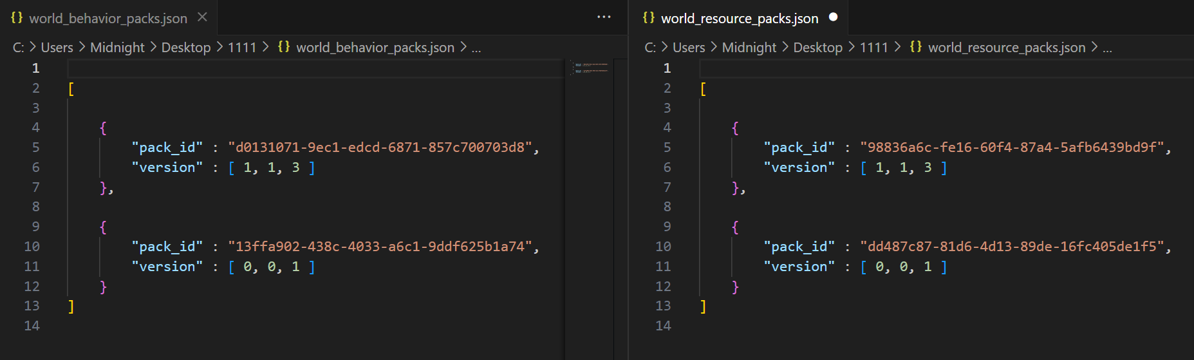
Task: Click "pack_id" key on line 10 left editor
Action: coord(167,247)
